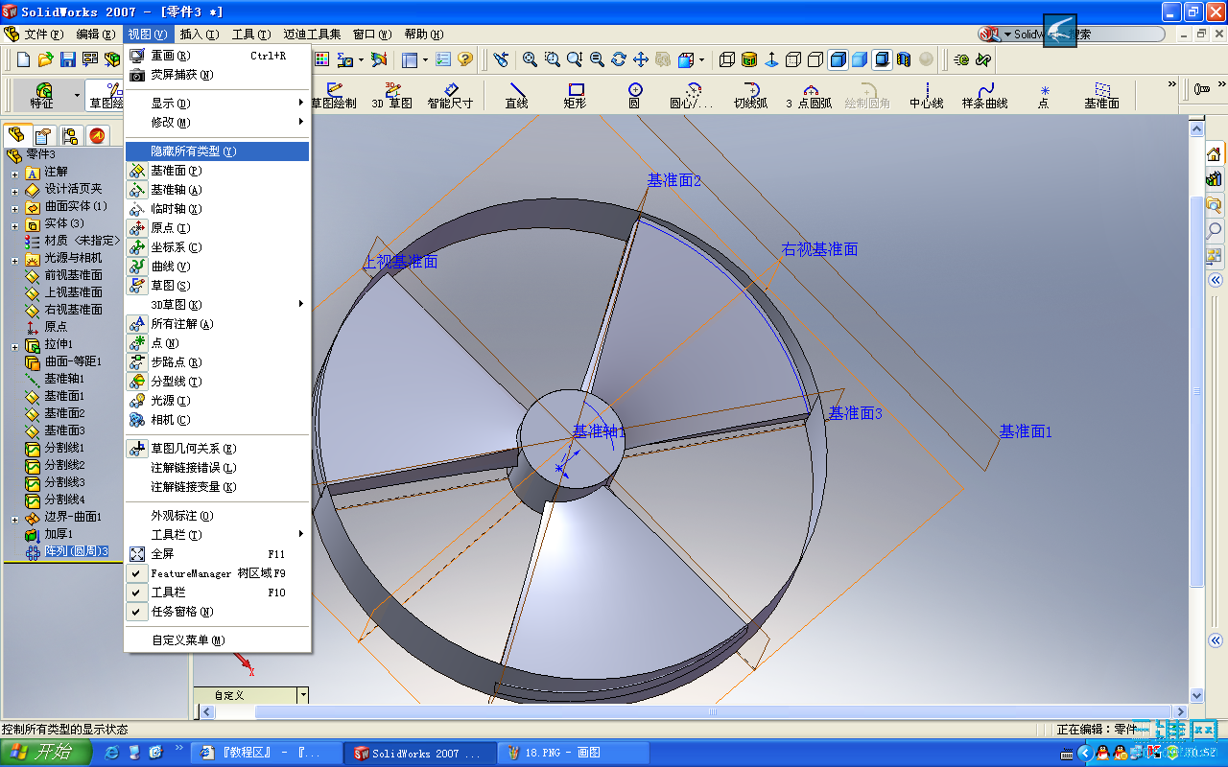This screenshot has width=1228, height=767.
Task: Click the 全屏 F11 fullscreen entry
Action: point(217,554)
